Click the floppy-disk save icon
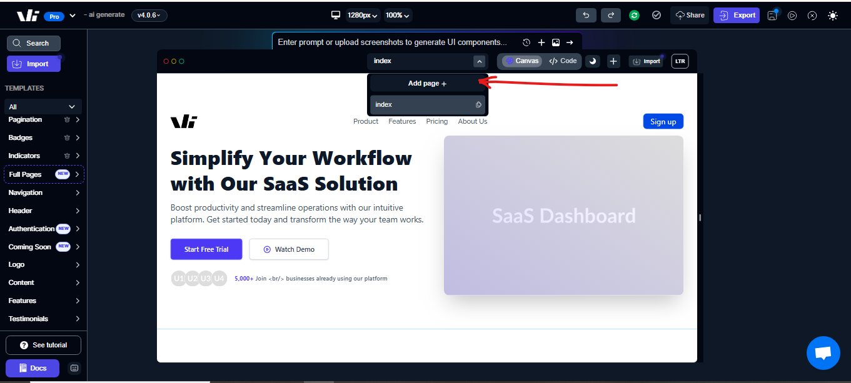Image resolution: width=851 pixels, height=383 pixels. (x=772, y=16)
